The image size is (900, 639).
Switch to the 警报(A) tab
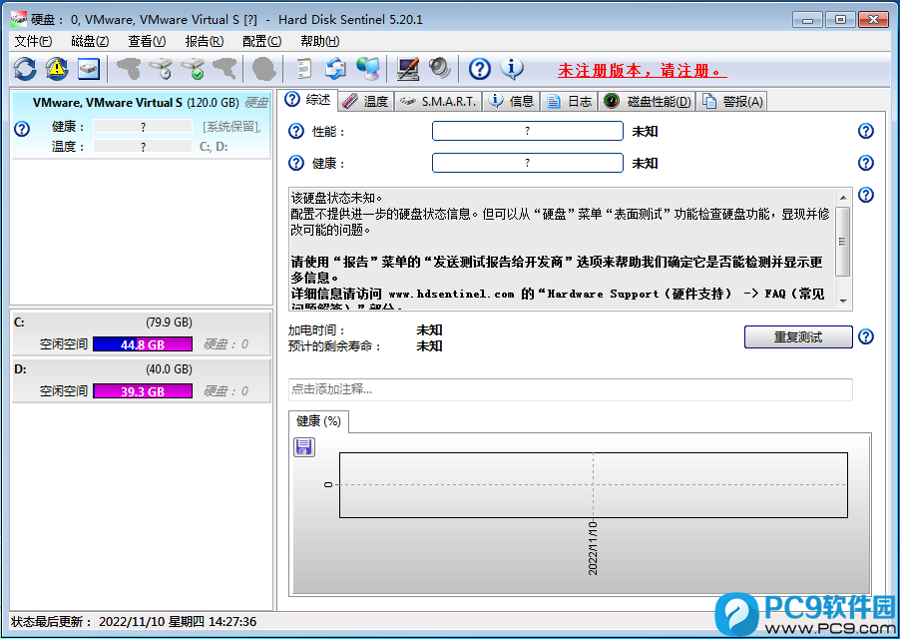[x=732, y=102]
